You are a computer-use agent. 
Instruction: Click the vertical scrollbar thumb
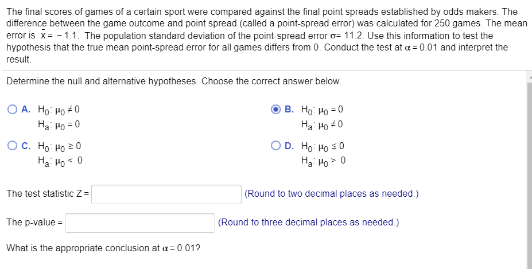click(527, 172)
